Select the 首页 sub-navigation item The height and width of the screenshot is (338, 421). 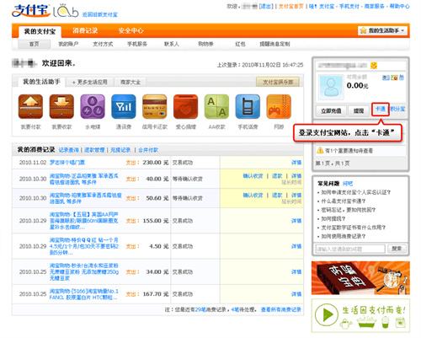pos(35,44)
